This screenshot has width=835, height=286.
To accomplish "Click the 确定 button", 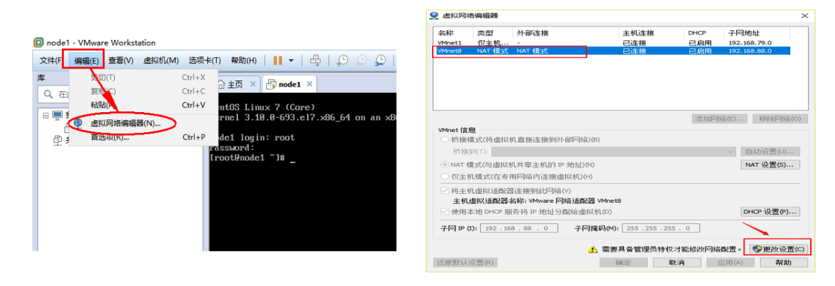I will pyautogui.click(x=623, y=263).
